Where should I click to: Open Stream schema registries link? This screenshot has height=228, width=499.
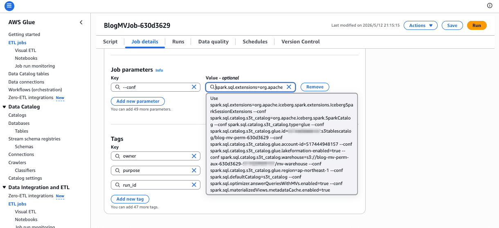point(34,139)
